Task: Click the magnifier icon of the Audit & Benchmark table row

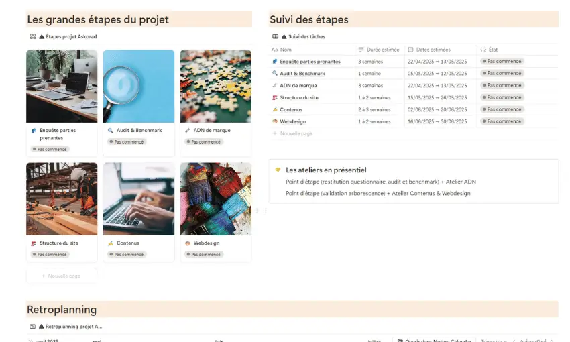Action: point(275,73)
